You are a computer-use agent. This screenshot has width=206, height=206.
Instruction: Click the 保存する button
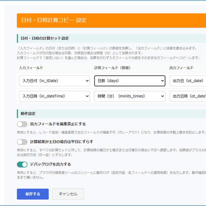[x=33, y=194]
